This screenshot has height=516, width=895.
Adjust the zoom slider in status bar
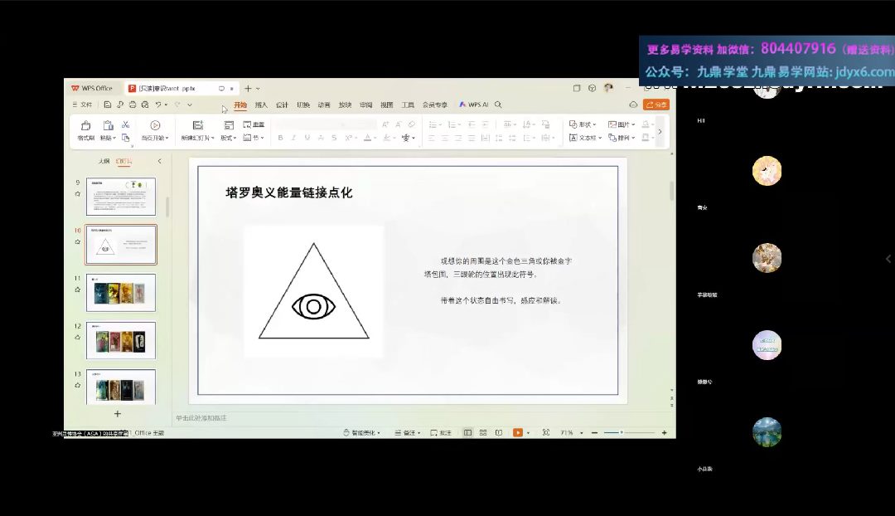(x=622, y=432)
